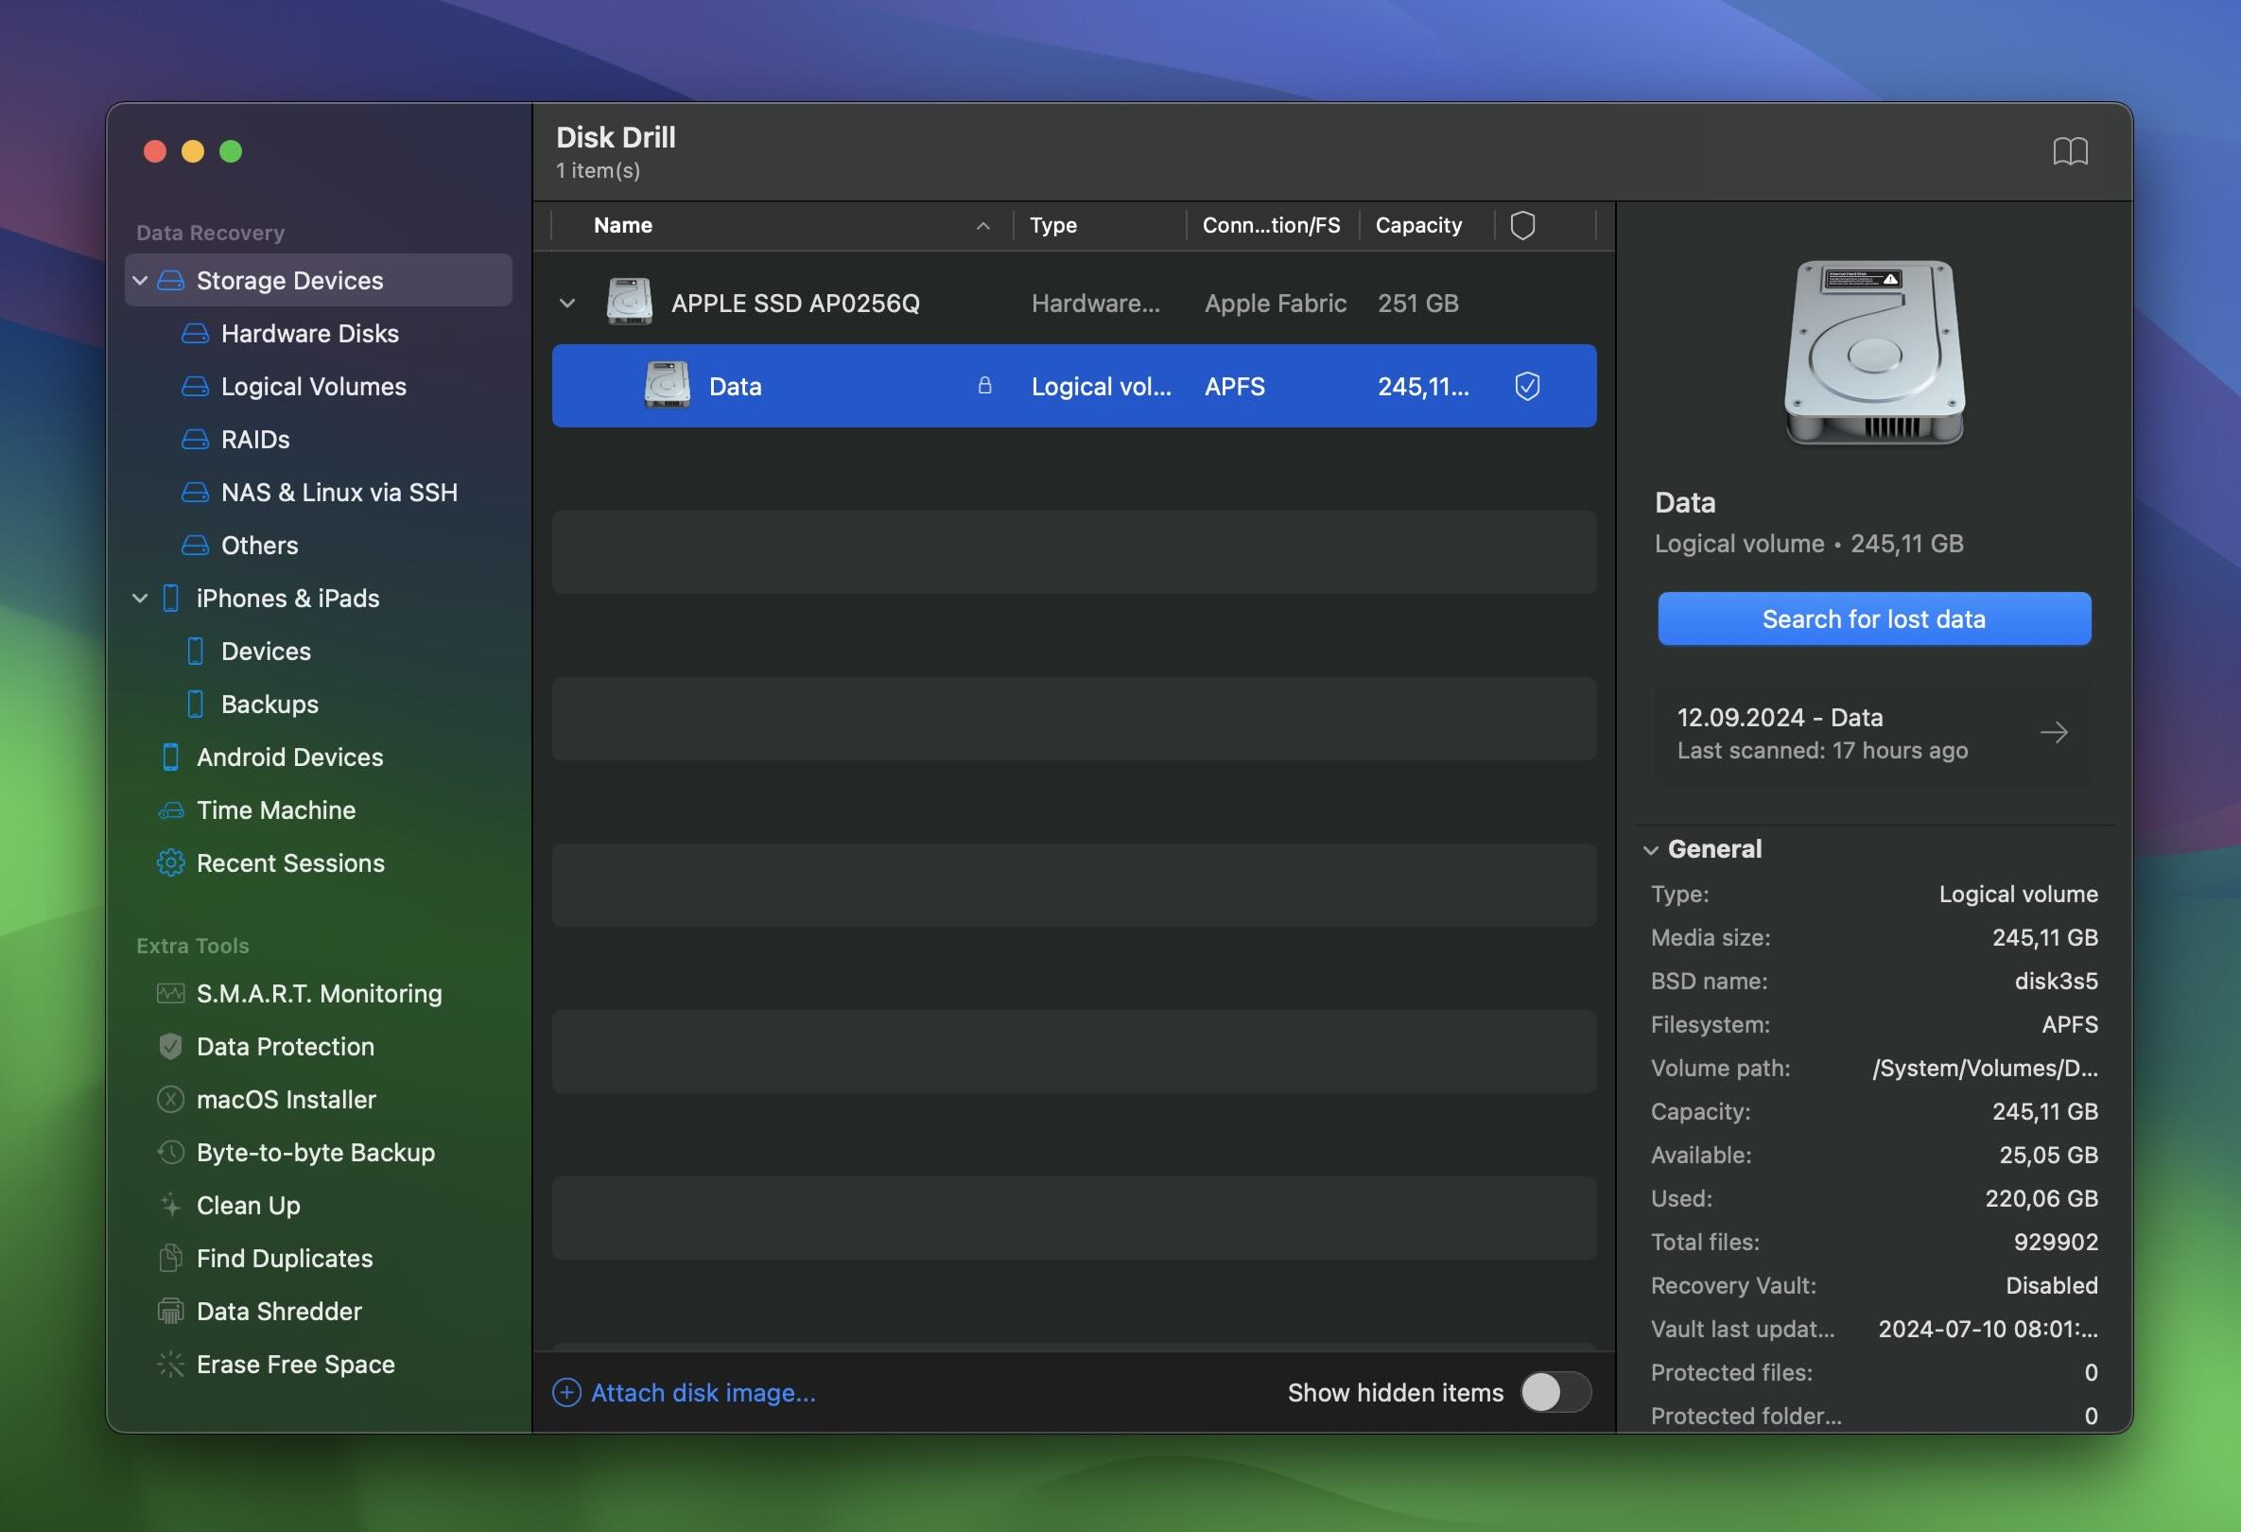Select the Data logical volume row
Image resolution: width=2241 pixels, height=1532 pixels.
(x=1073, y=386)
